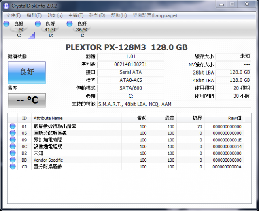
Task: Open the 界面語言(Language) menu
Action: click(155, 15)
